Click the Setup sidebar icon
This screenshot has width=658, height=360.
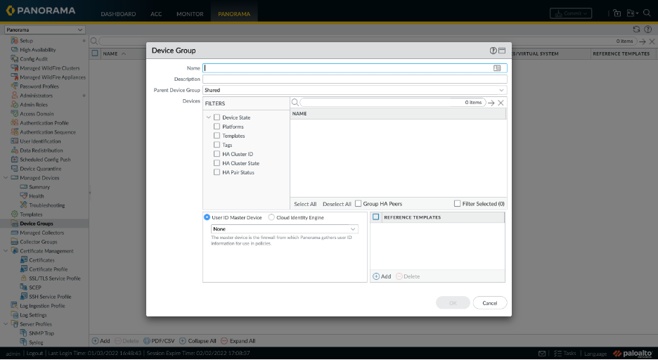pos(14,41)
